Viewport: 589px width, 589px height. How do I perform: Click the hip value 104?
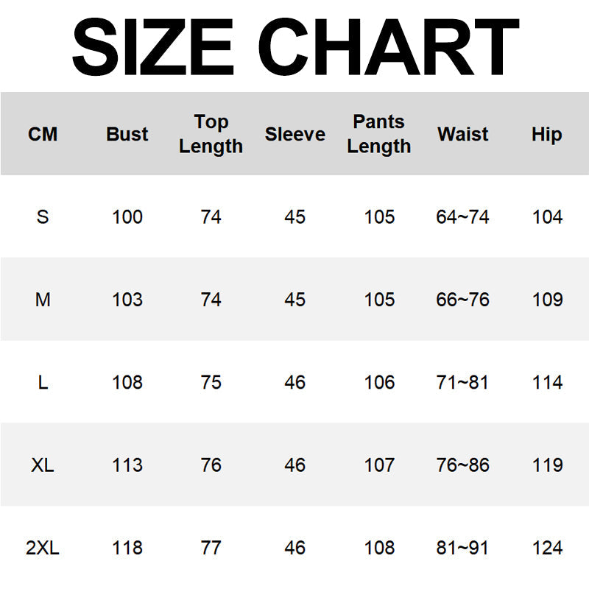(547, 217)
